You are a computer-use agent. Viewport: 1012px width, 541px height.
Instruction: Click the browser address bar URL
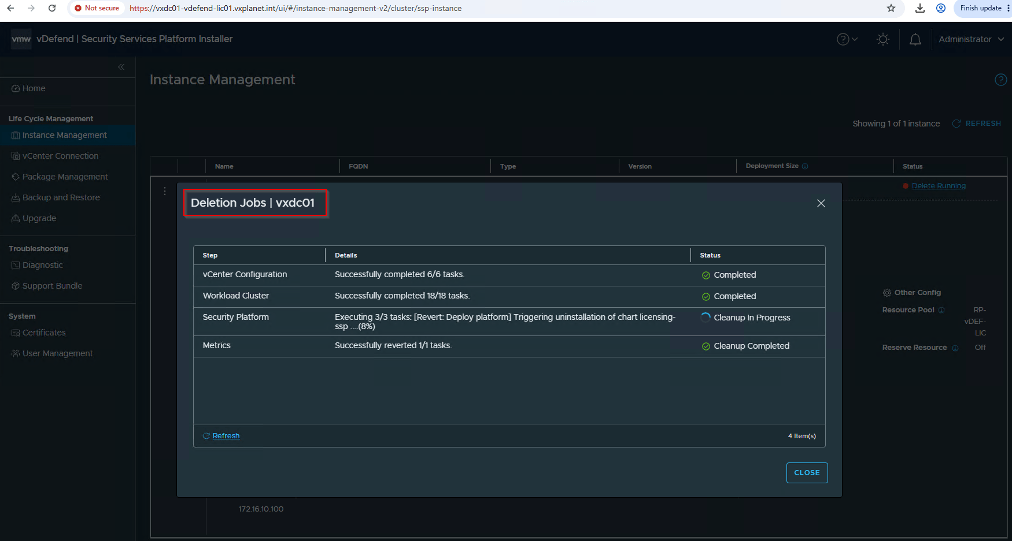pyautogui.click(x=296, y=8)
